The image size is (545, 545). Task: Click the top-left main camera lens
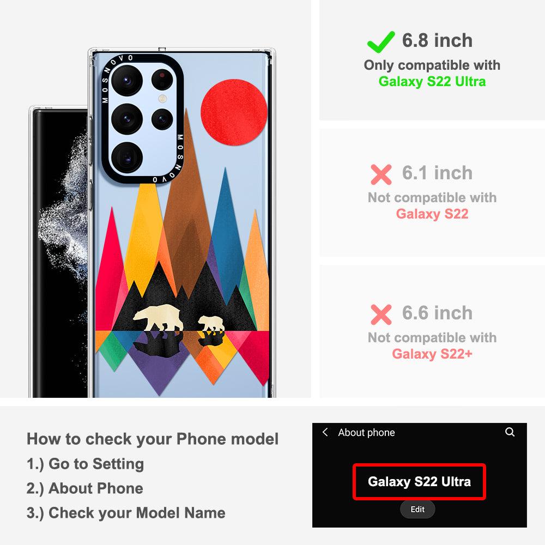(127, 80)
